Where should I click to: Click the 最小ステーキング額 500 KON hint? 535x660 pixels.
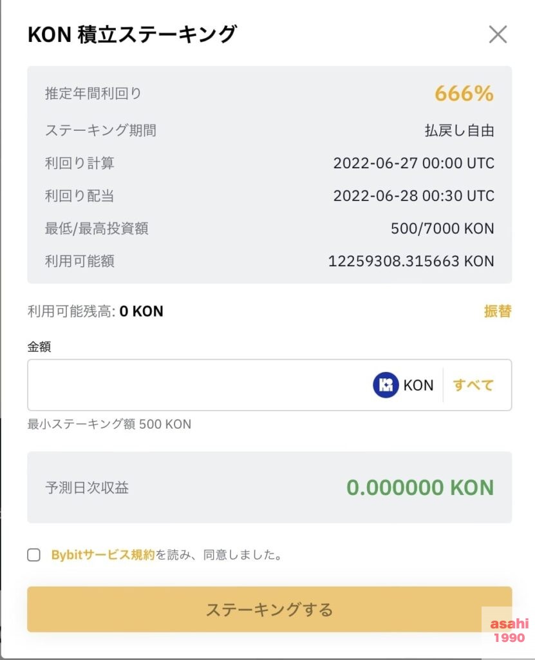point(109,424)
